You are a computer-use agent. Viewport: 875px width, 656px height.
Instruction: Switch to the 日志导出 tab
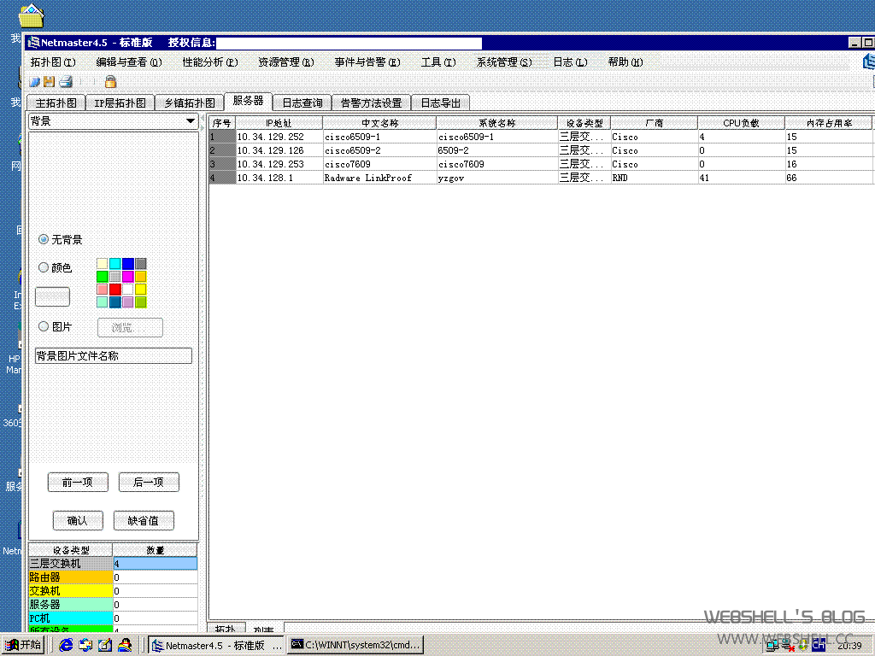[x=440, y=102]
